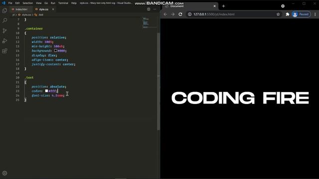This screenshot has height=179, width=319.
Task: Go back in the browser
Action: (165, 14)
